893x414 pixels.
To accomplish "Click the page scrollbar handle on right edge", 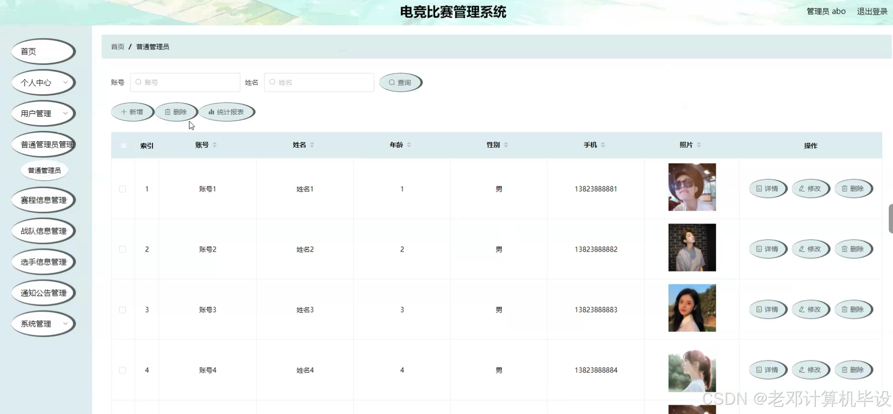I will [890, 218].
